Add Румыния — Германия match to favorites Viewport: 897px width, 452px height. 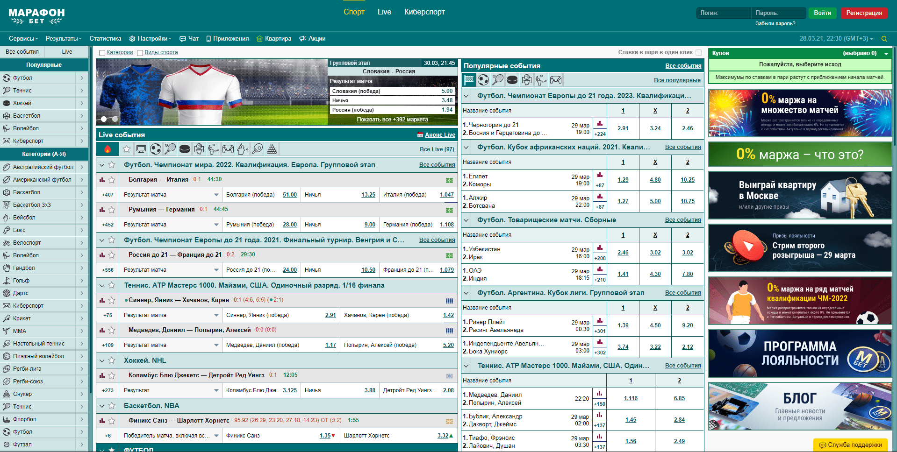point(112,210)
